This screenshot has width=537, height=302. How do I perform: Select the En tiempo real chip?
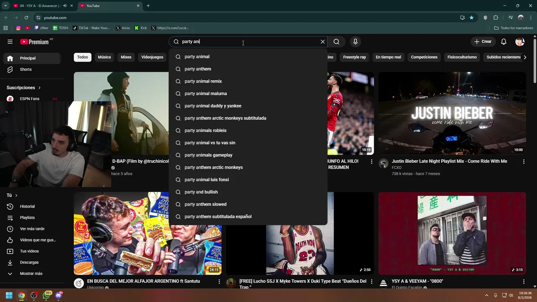[x=388, y=57]
